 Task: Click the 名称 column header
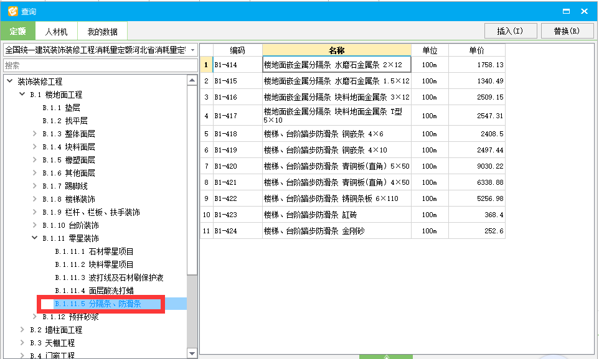click(x=337, y=50)
